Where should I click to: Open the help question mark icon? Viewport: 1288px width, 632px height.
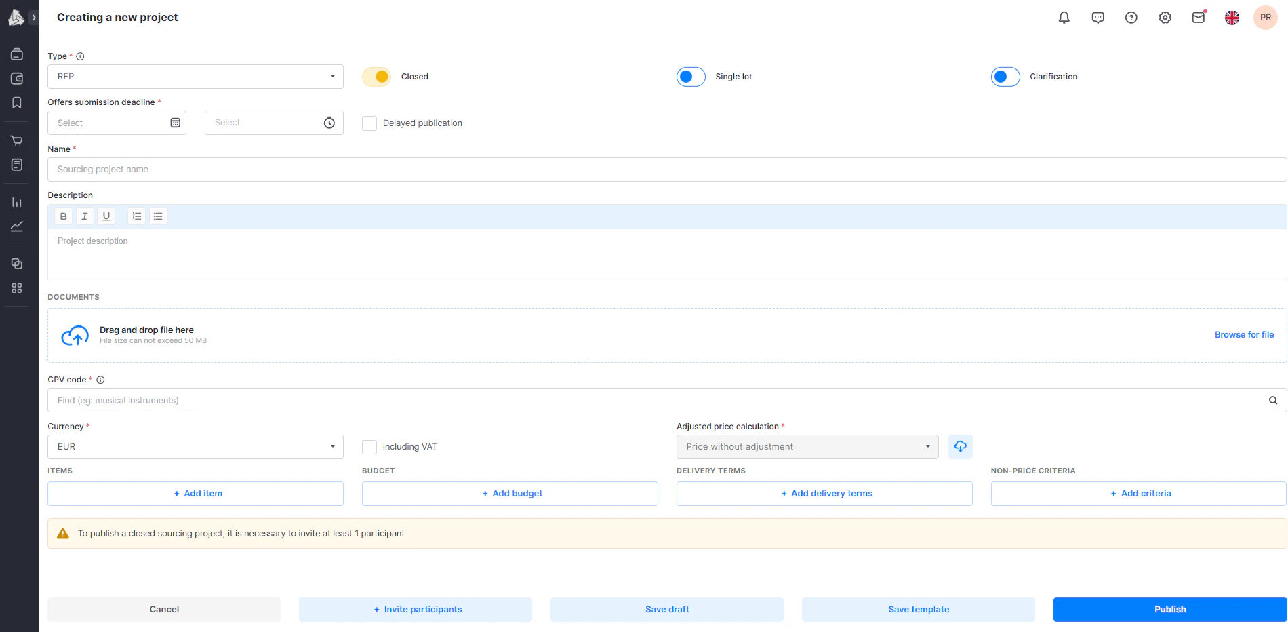point(1131,17)
